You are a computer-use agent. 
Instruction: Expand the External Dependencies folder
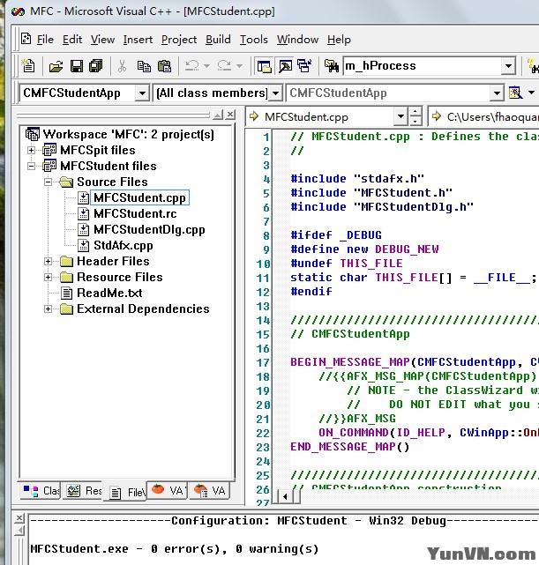pos(48,309)
